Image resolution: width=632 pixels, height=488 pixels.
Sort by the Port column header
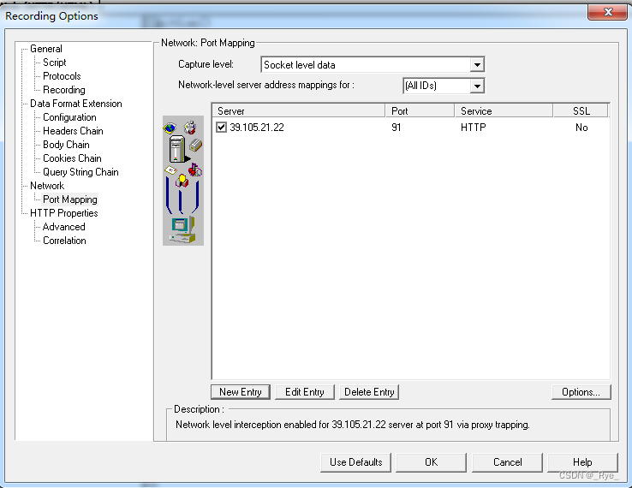(420, 110)
